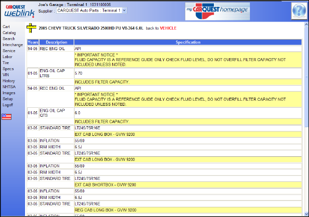Click scrollbar up arrow
309x217 pixels.
pos(306,25)
